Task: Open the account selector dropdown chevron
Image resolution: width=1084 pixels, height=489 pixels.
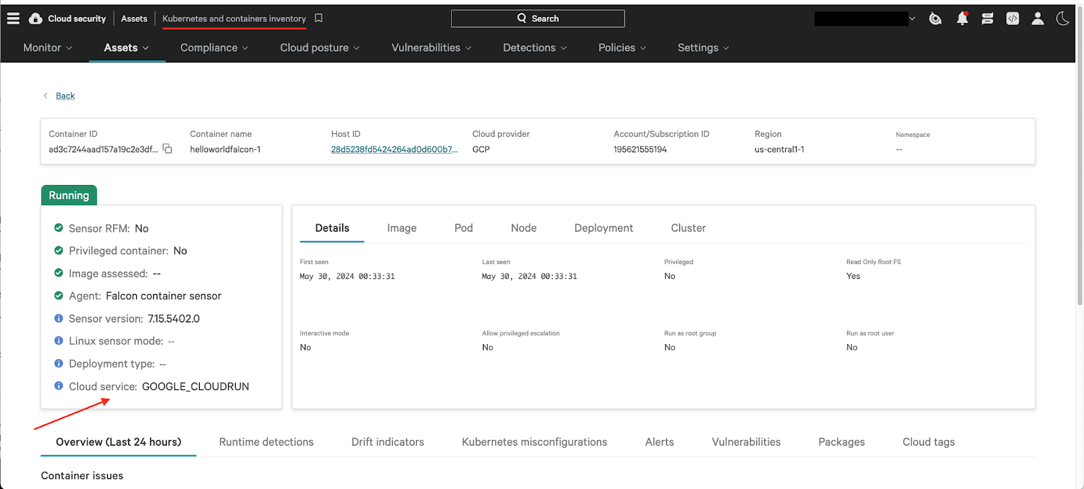Action: pos(912,18)
